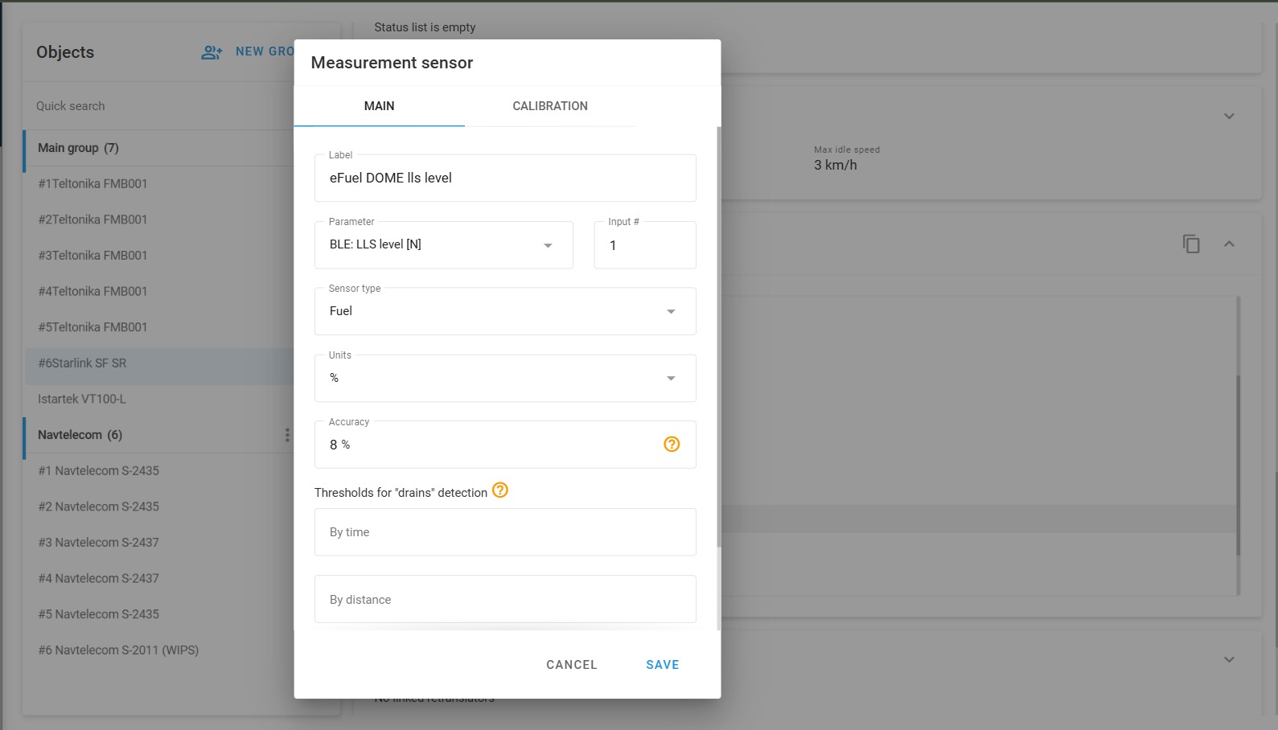Select #2Teltonika FMB001 object
This screenshot has width=1278, height=730.
[x=159, y=219]
